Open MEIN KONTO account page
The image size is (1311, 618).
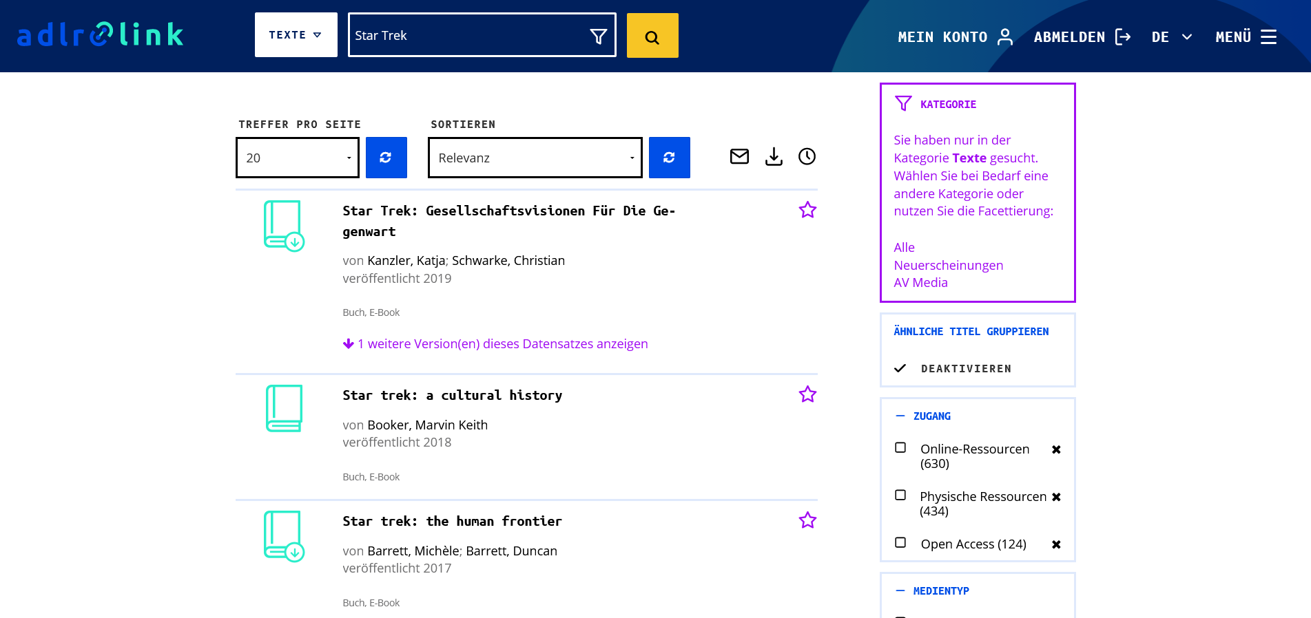942,37
